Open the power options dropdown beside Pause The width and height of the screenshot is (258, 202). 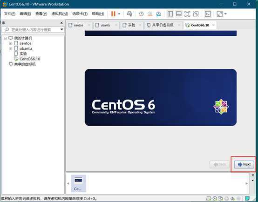pos(119,14)
